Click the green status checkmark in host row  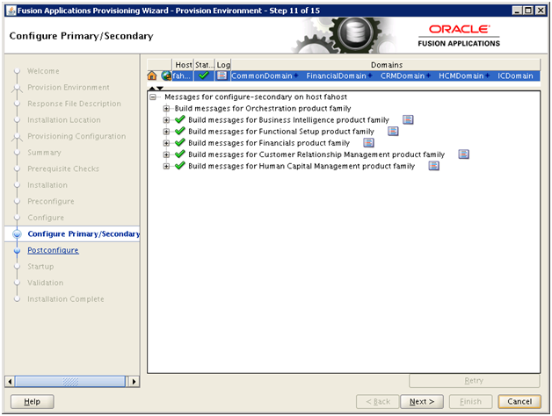click(203, 75)
